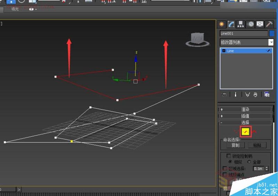Click Make Unique icon below stack
The height and width of the screenshot is (196, 278).
(x=247, y=94)
